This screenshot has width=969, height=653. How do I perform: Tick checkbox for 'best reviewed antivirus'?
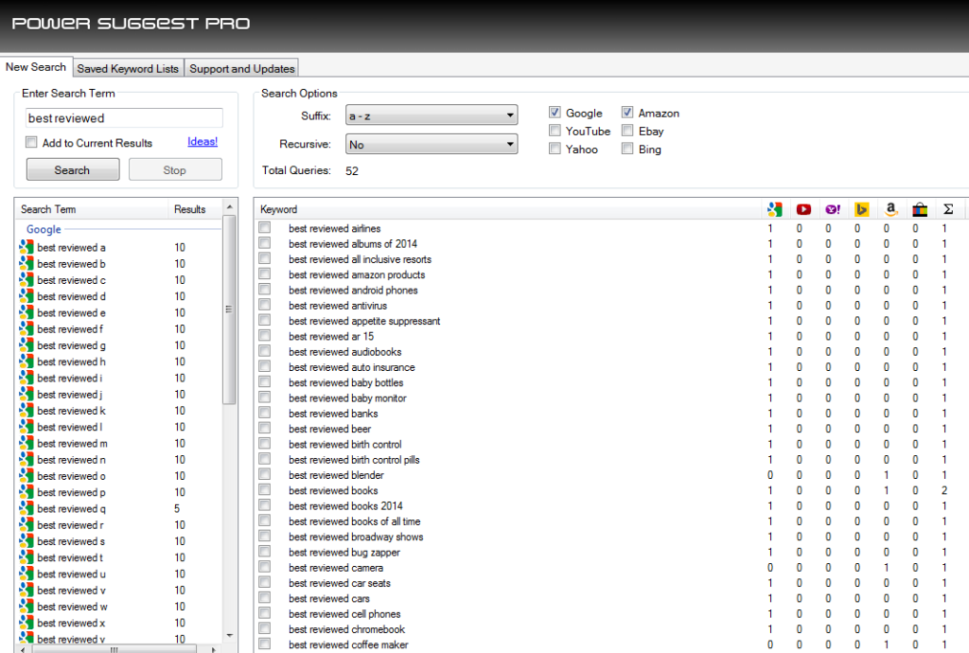(265, 305)
